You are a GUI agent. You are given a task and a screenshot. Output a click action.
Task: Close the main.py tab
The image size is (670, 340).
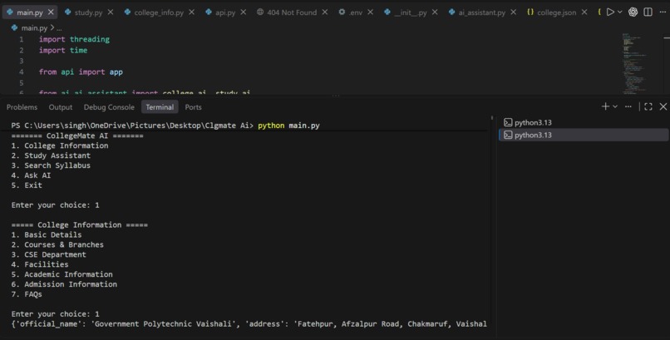[51, 12]
